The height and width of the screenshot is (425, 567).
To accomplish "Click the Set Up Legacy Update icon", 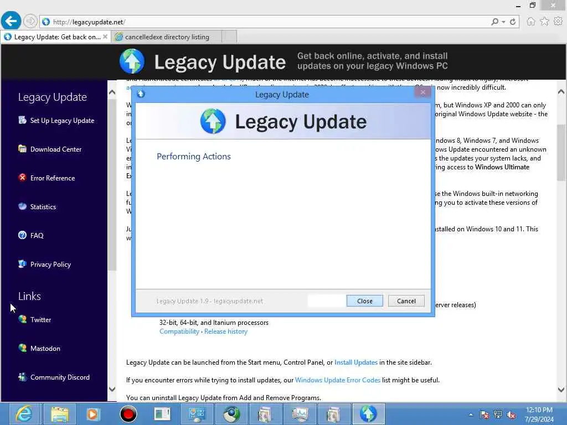I will pos(22,120).
